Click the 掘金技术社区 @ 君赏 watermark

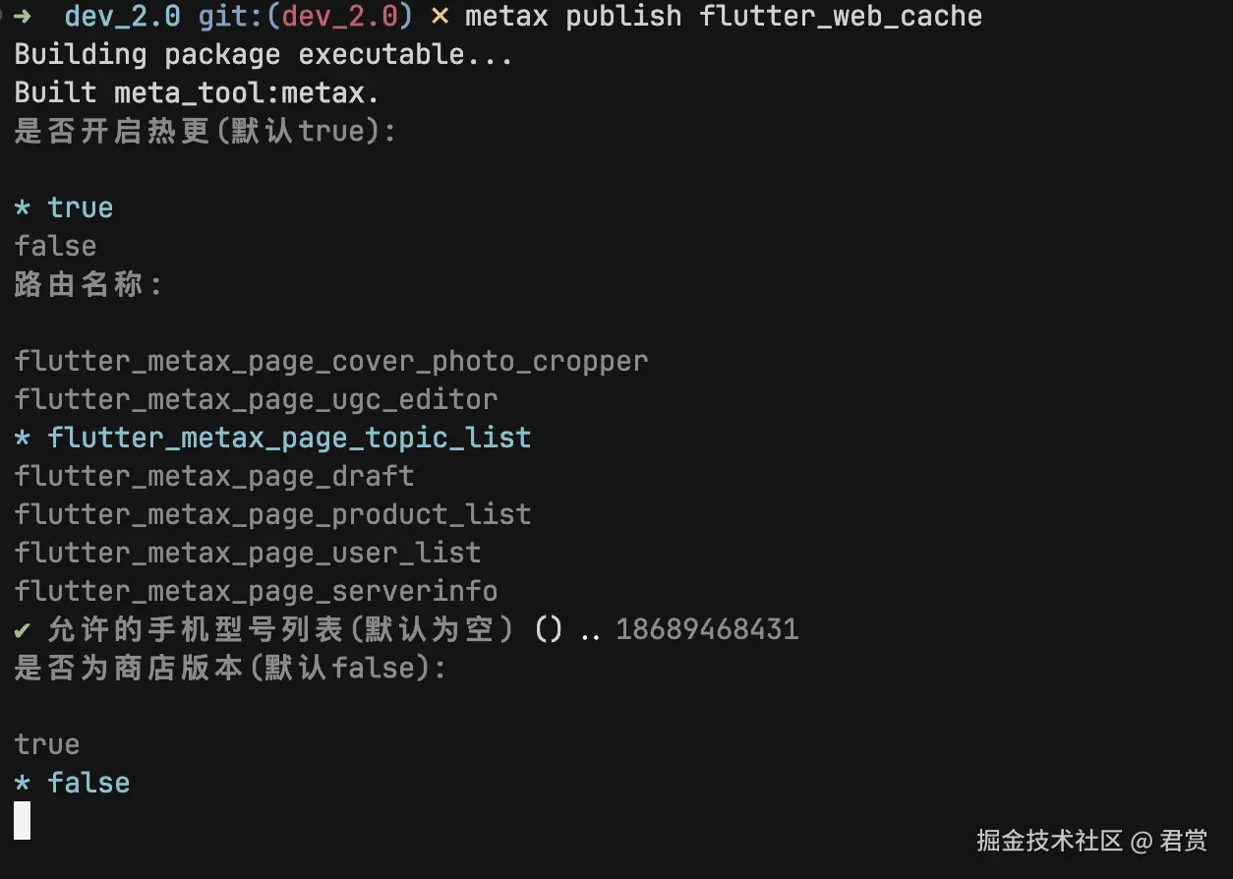[x=1091, y=841]
